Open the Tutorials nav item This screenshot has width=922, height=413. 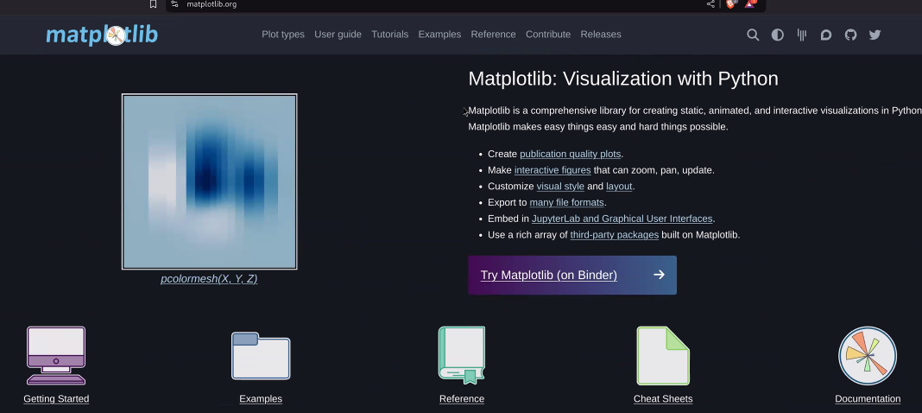pyautogui.click(x=390, y=35)
